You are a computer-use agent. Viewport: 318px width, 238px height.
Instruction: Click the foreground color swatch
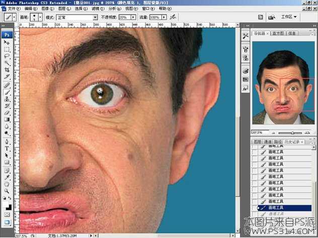point(6,204)
